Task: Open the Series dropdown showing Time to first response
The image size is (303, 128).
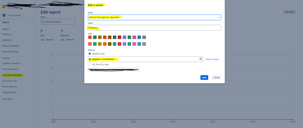Action: [154, 17]
